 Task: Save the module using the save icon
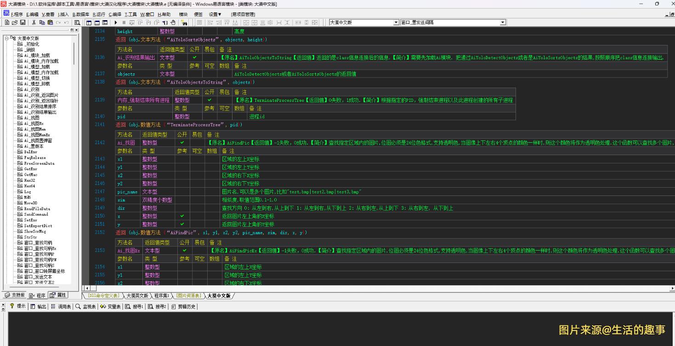23,22
